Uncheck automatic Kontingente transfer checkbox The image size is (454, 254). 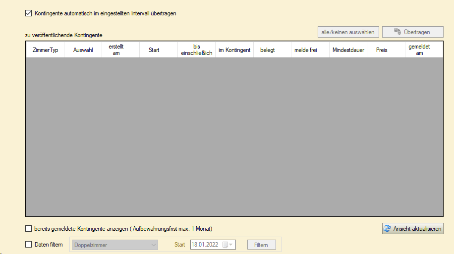(x=28, y=13)
